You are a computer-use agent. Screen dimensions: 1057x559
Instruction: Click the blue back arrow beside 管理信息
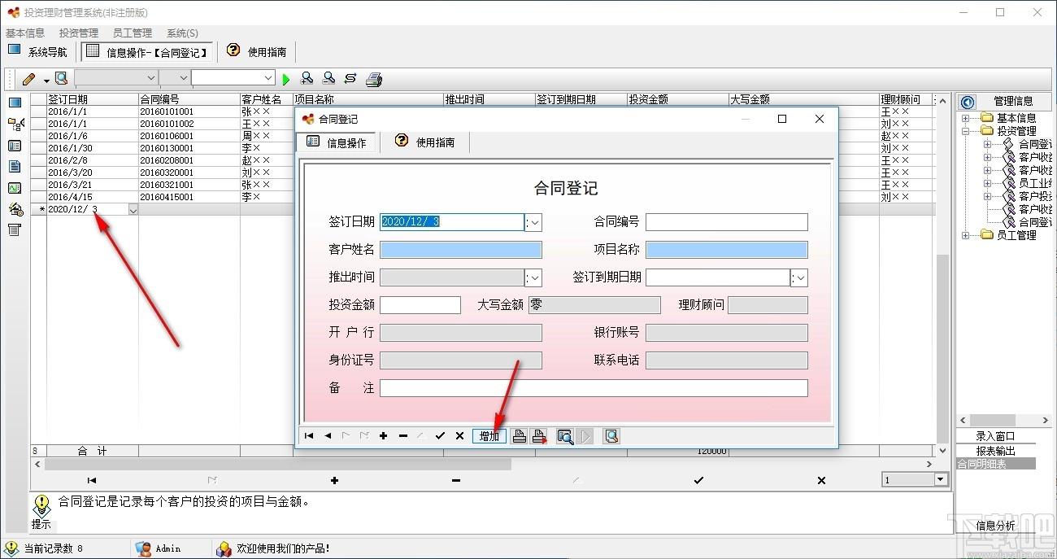coord(967,102)
